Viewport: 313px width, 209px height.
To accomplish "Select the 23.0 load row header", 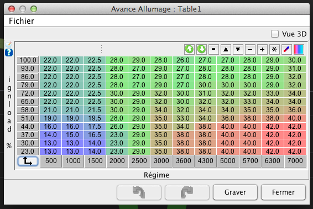I will [x=28, y=151].
